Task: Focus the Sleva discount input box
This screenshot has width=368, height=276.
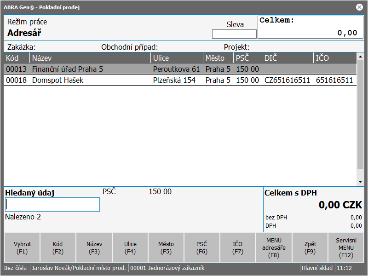Action: coord(234,34)
